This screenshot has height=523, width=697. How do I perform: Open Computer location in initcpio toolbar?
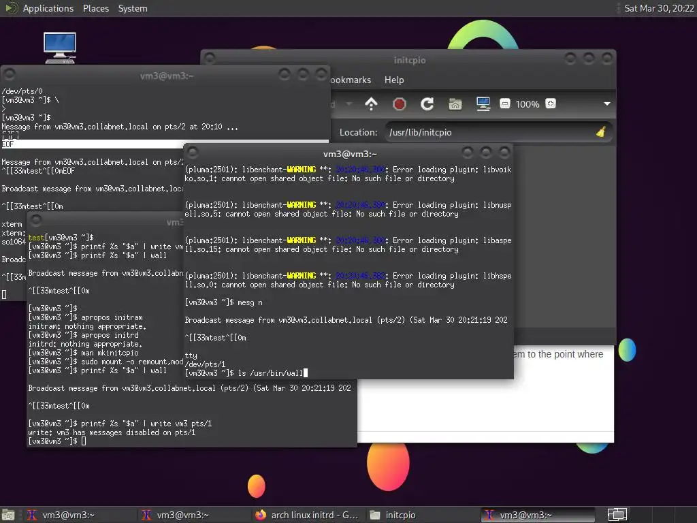pos(483,104)
